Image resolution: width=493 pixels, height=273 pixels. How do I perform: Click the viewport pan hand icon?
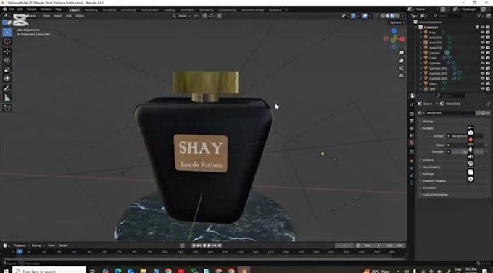(402, 60)
